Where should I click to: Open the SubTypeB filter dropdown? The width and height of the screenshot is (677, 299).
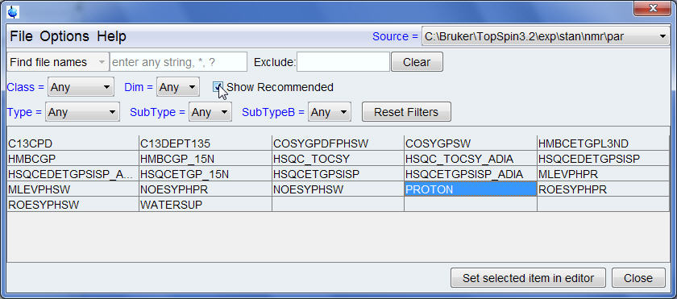click(x=330, y=112)
